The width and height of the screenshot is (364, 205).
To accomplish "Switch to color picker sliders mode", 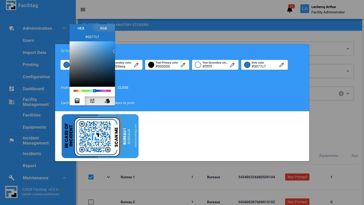I will coord(92,101).
